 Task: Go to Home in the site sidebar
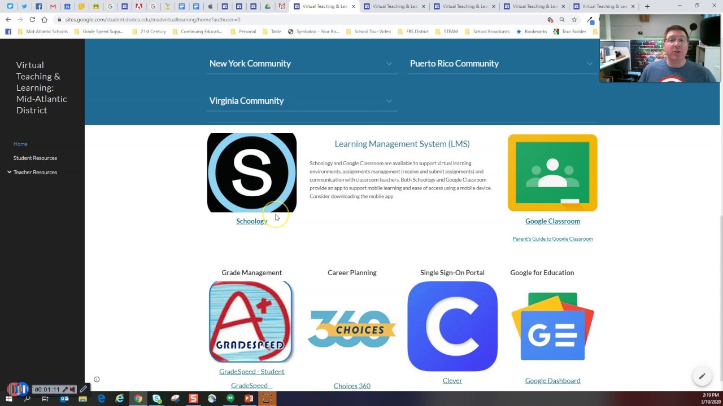20,144
